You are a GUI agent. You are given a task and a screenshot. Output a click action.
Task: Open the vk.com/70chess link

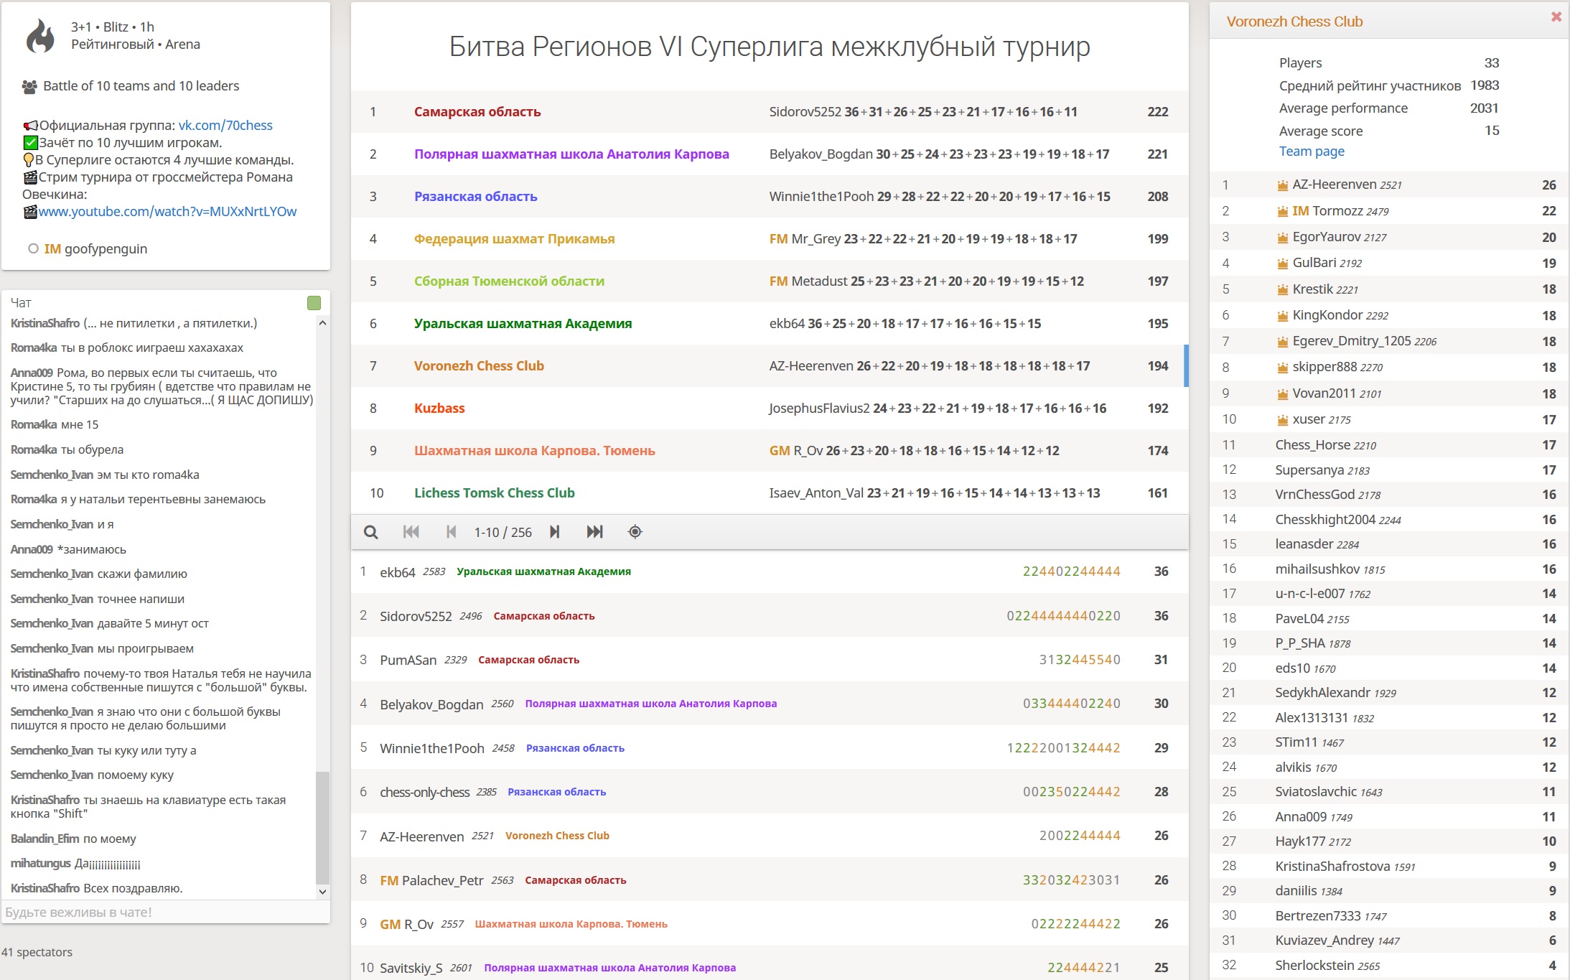225,125
